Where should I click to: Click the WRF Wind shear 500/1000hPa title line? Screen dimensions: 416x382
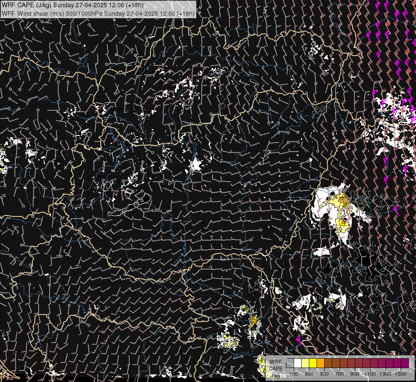click(98, 13)
